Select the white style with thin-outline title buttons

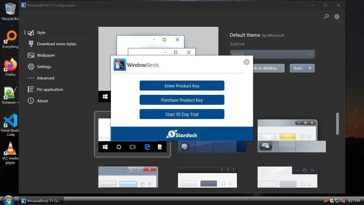coord(288,177)
